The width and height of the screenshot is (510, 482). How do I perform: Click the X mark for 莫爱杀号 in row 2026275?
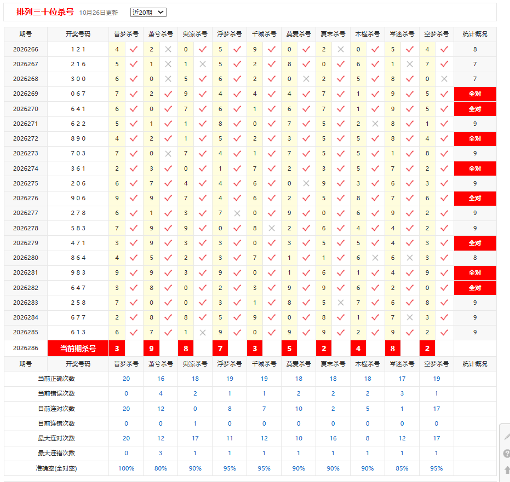click(306, 183)
